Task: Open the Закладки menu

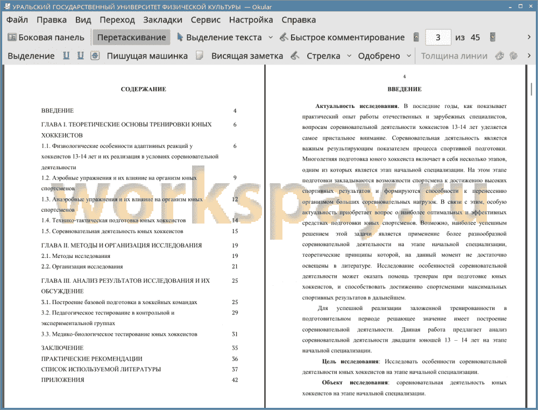Action: pos(162,20)
